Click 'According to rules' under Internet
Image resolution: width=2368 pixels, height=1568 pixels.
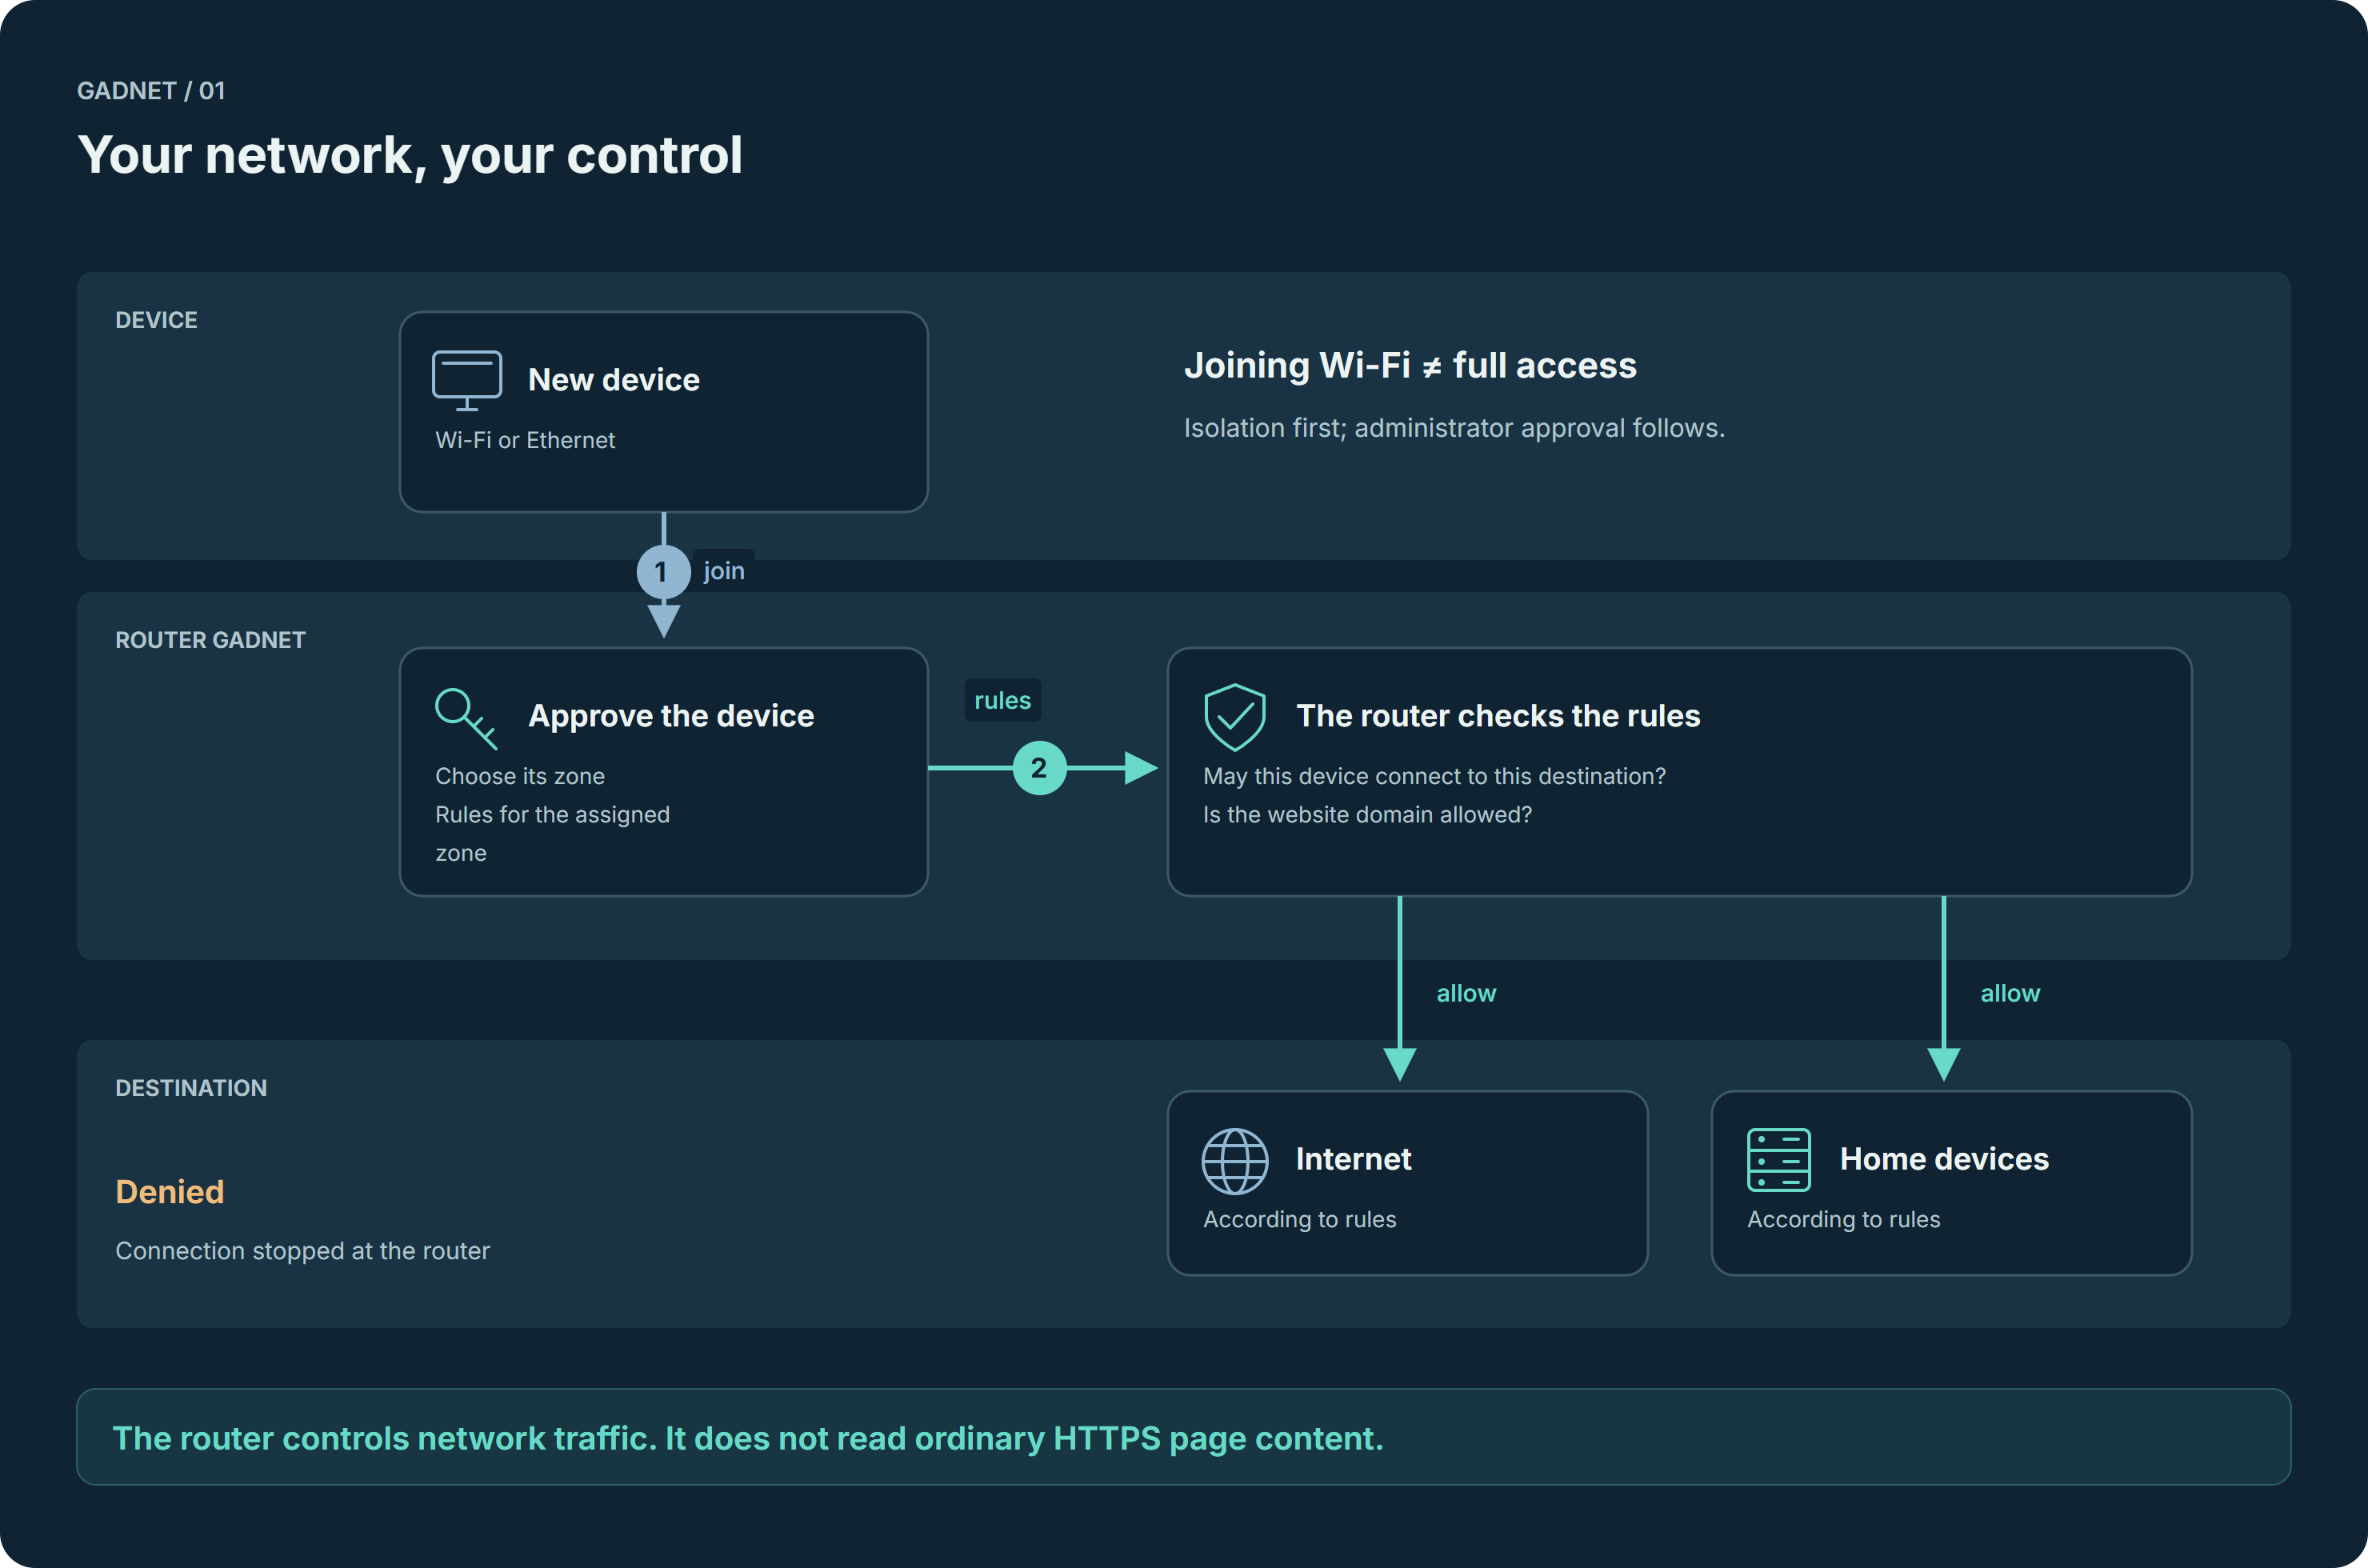1299,1219
